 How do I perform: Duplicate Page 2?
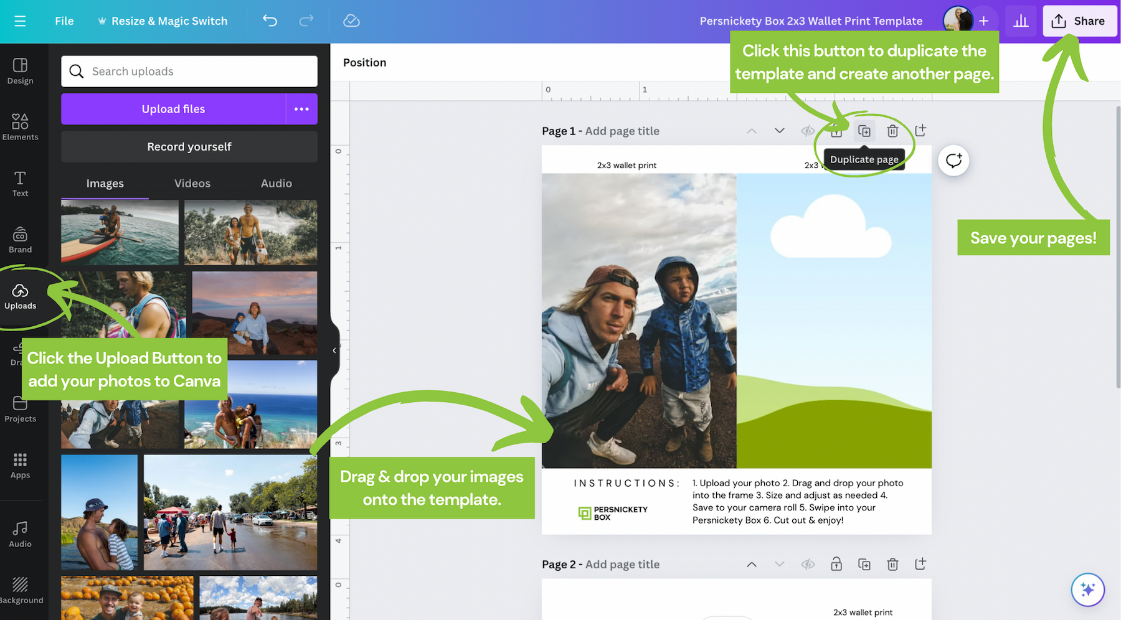pos(864,564)
